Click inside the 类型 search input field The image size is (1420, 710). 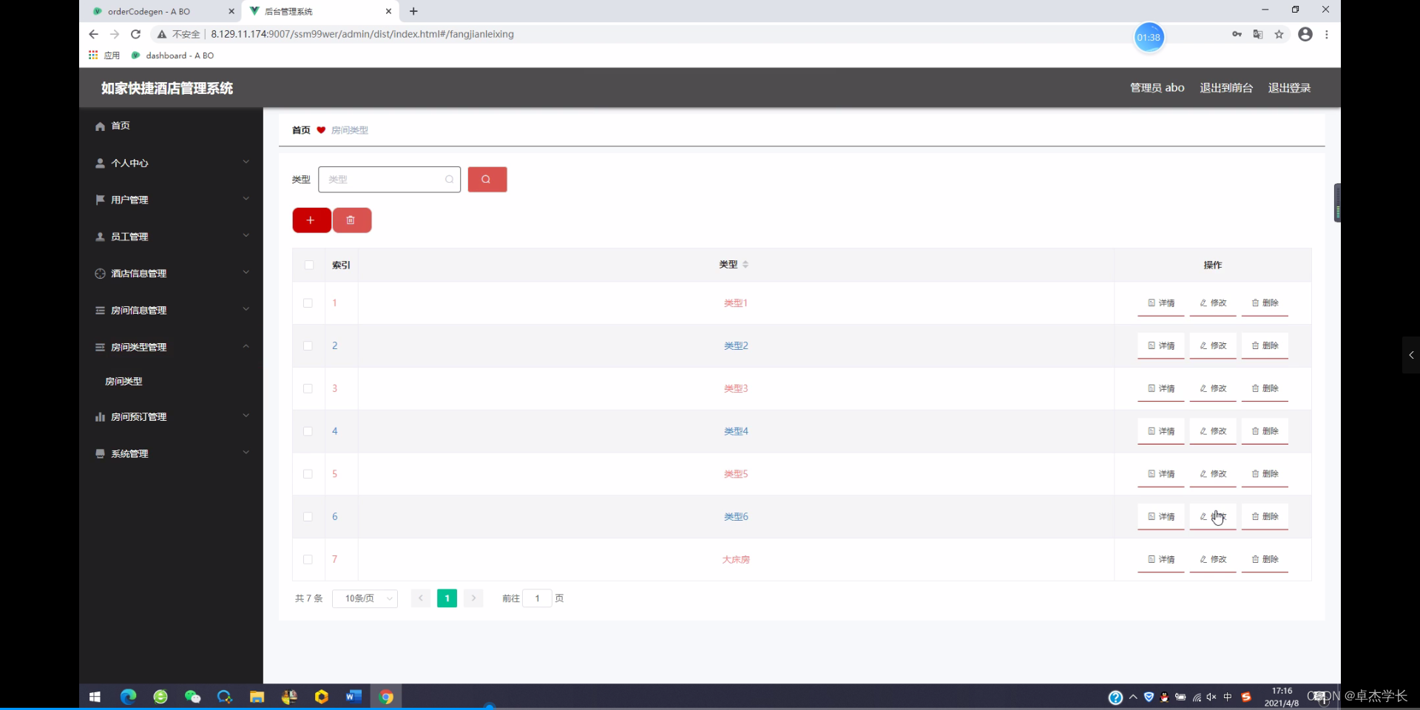(x=385, y=179)
